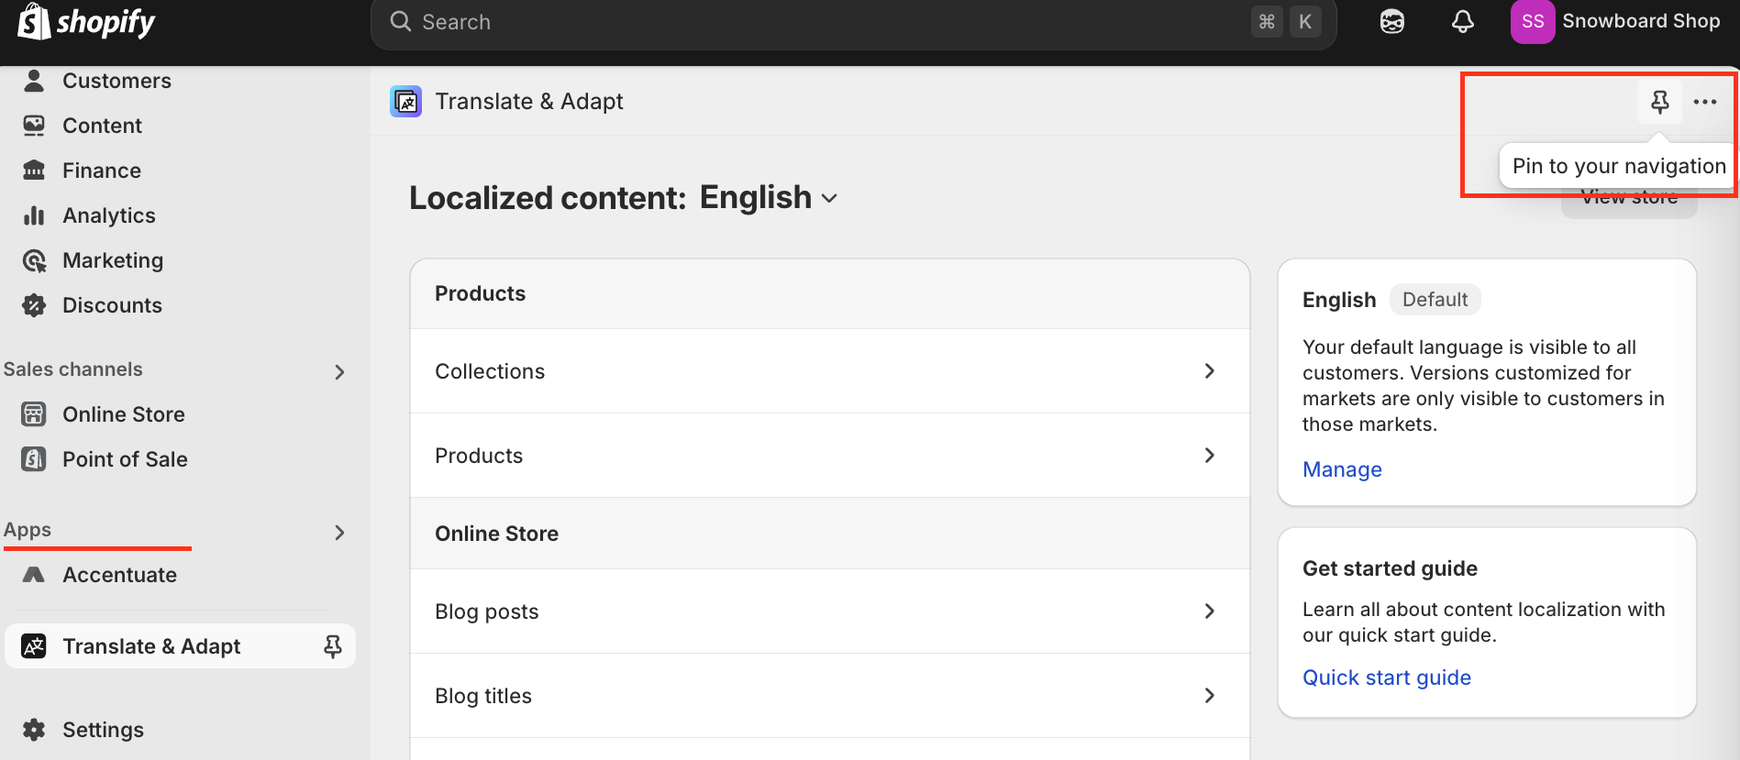Image resolution: width=1740 pixels, height=760 pixels.
Task: Open the Products row chevron
Action: click(1210, 456)
